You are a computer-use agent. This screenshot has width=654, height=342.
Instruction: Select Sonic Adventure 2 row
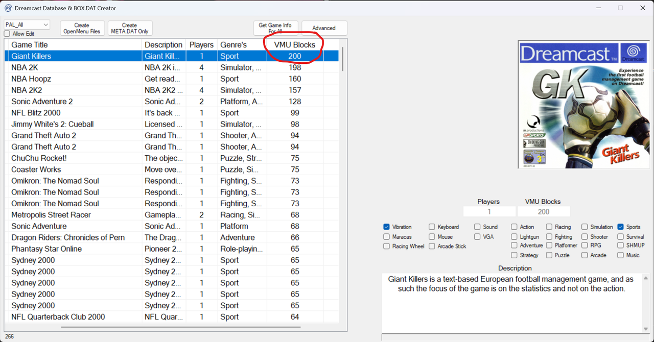pyautogui.click(x=42, y=102)
